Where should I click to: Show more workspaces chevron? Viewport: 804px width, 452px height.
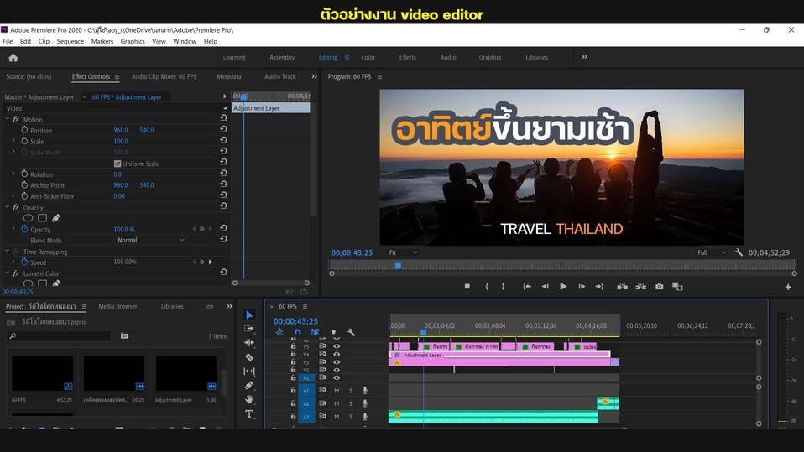pos(585,57)
